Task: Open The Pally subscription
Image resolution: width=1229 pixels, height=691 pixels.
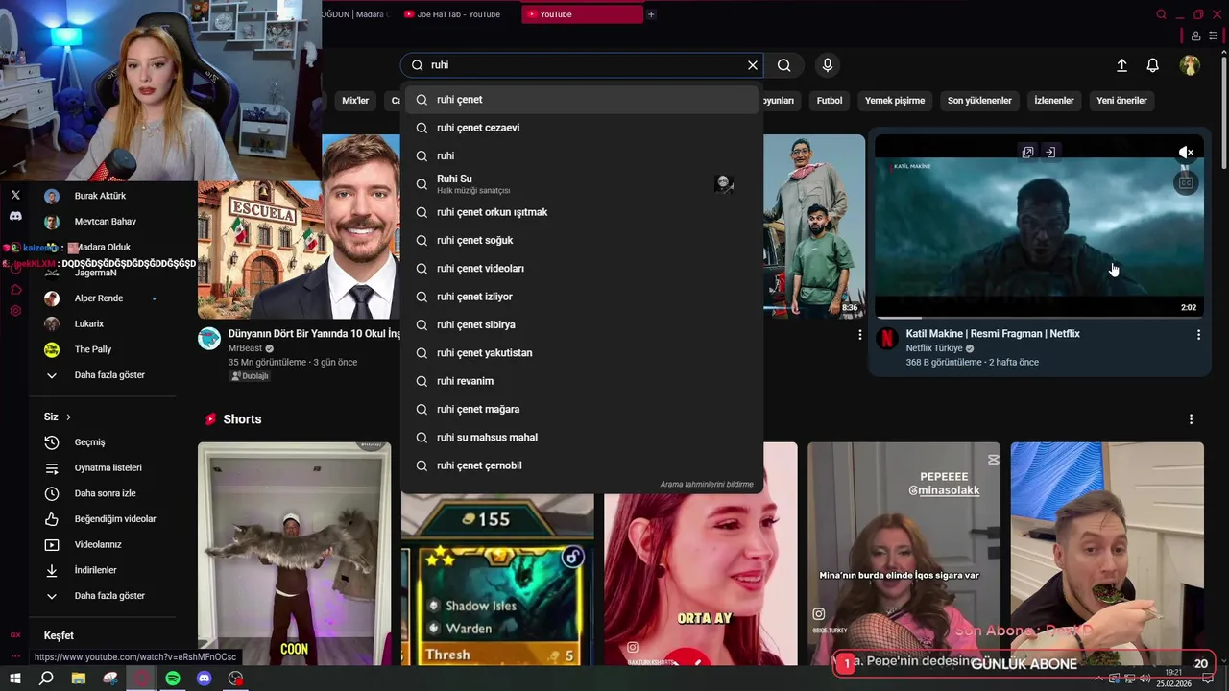Action: pos(102,349)
